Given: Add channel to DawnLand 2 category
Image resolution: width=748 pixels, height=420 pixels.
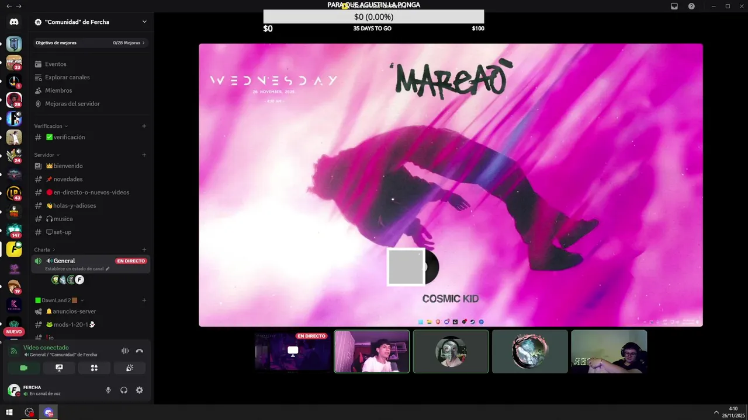Looking at the screenshot, I should pos(144,300).
